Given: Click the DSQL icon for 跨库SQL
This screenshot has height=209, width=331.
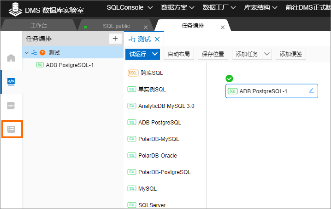Looking at the screenshot, I should point(133,73).
